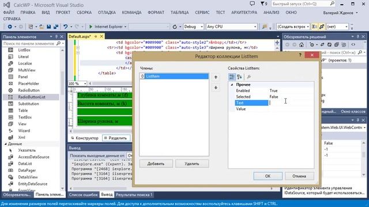Click the Enabled property True value
Image resolution: width=369 pixels, height=207 pixels.
(x=273, y=91)
